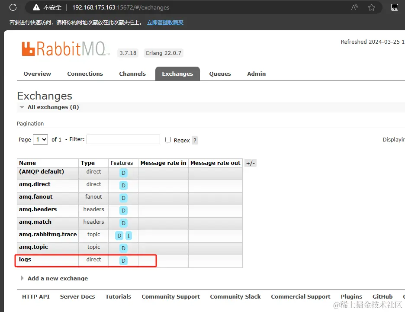Open the Regex help question mark
Screen dimensions: 405x312
195,140
